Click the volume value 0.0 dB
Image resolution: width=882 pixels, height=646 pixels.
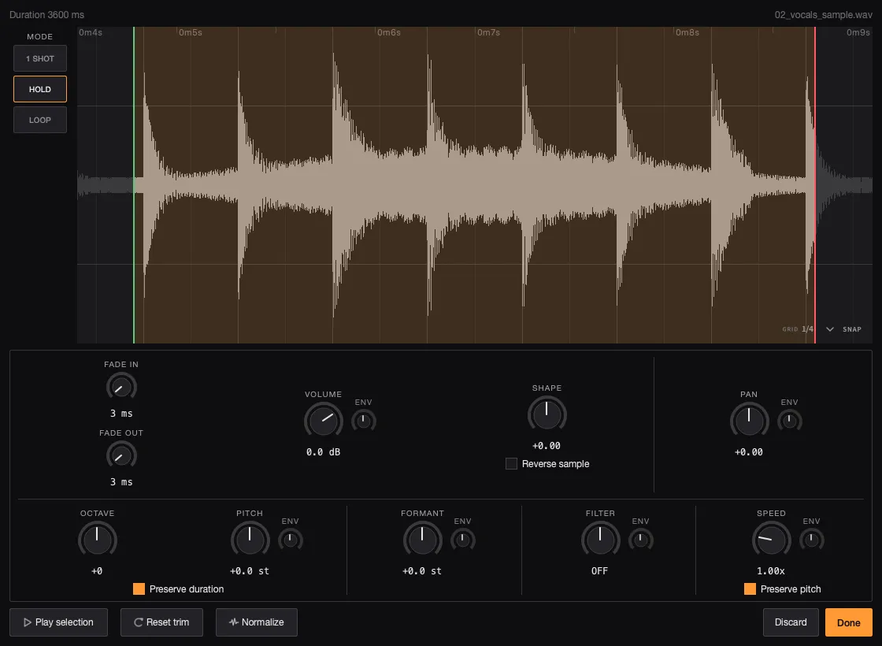324,452
